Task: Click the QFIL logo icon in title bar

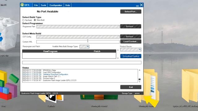Action: [22, 5]
